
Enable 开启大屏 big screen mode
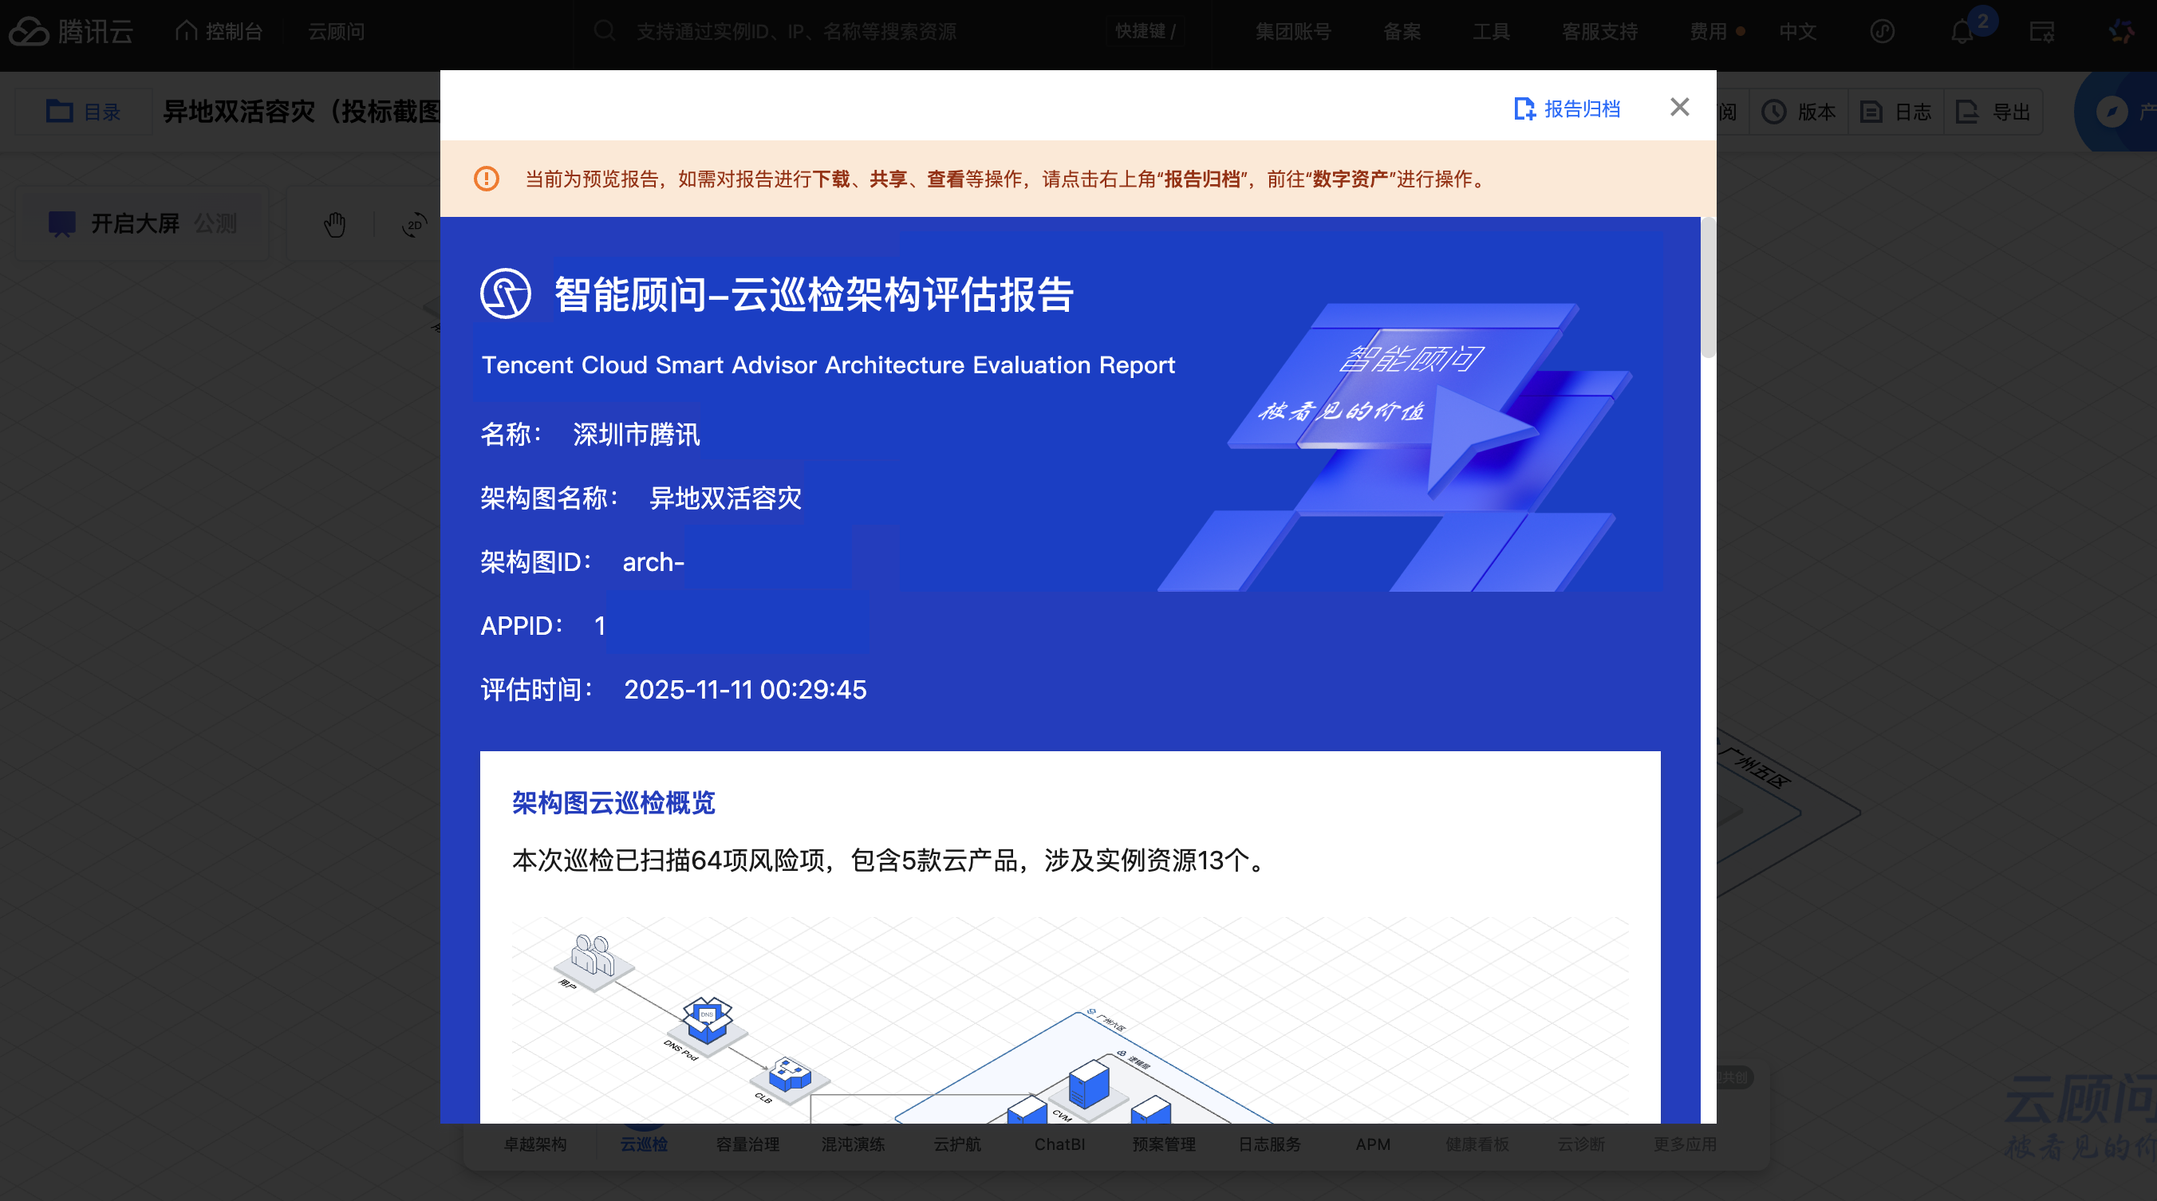[x=134, y=223]
